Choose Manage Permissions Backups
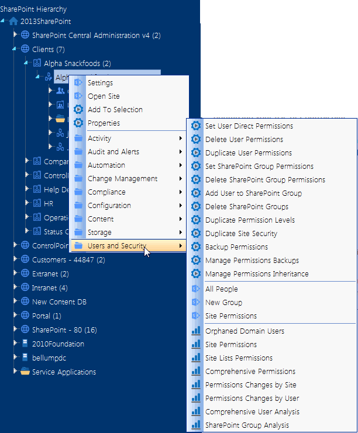 pyautogui.click(x=272, y=260)
